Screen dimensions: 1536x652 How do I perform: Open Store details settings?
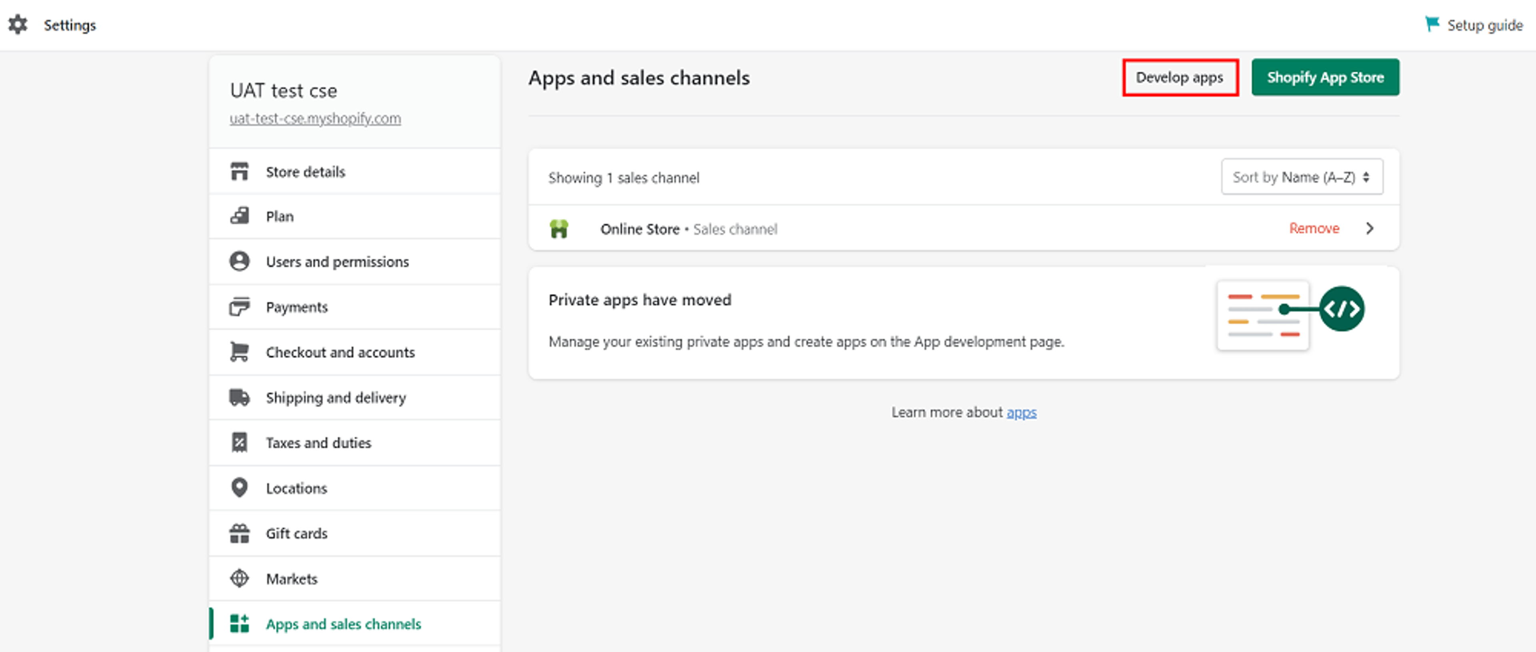tap(355, 171)
